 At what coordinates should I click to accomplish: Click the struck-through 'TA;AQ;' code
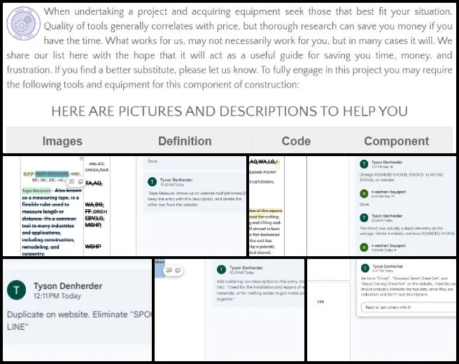pos(93,183)
